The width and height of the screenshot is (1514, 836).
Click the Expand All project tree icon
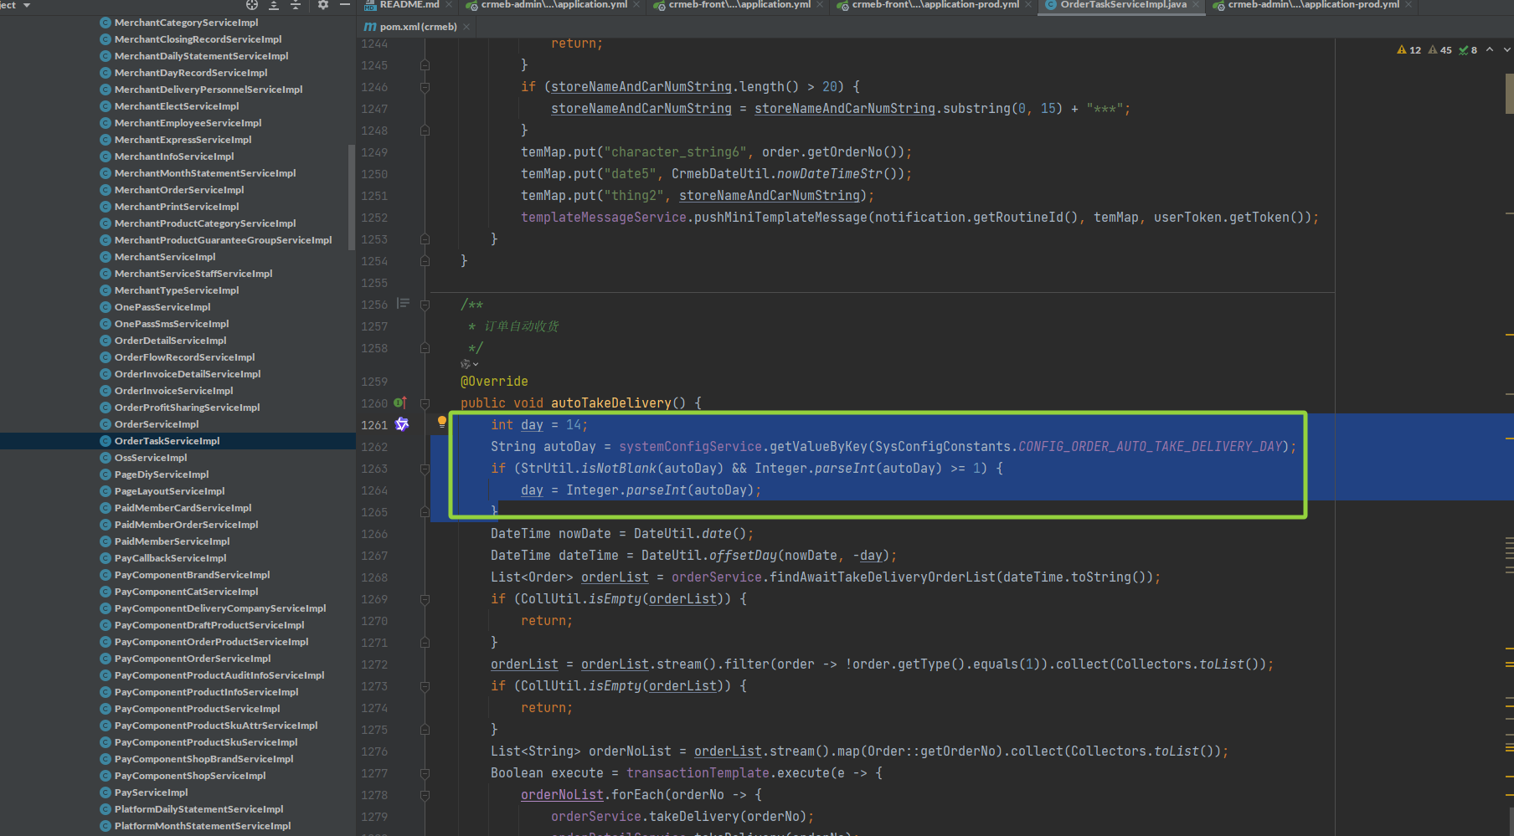274,5
